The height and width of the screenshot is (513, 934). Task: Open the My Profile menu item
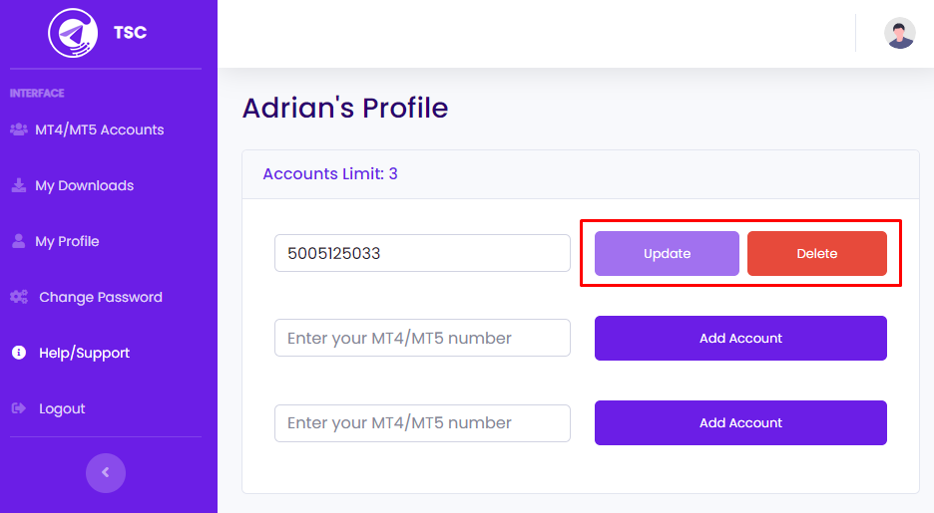[x=67, y=241]
